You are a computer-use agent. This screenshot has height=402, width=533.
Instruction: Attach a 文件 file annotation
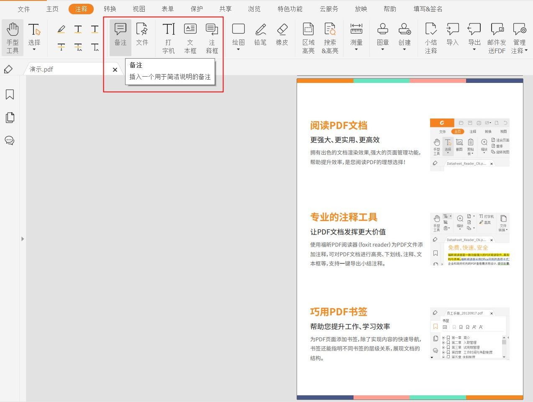(142, 37)
